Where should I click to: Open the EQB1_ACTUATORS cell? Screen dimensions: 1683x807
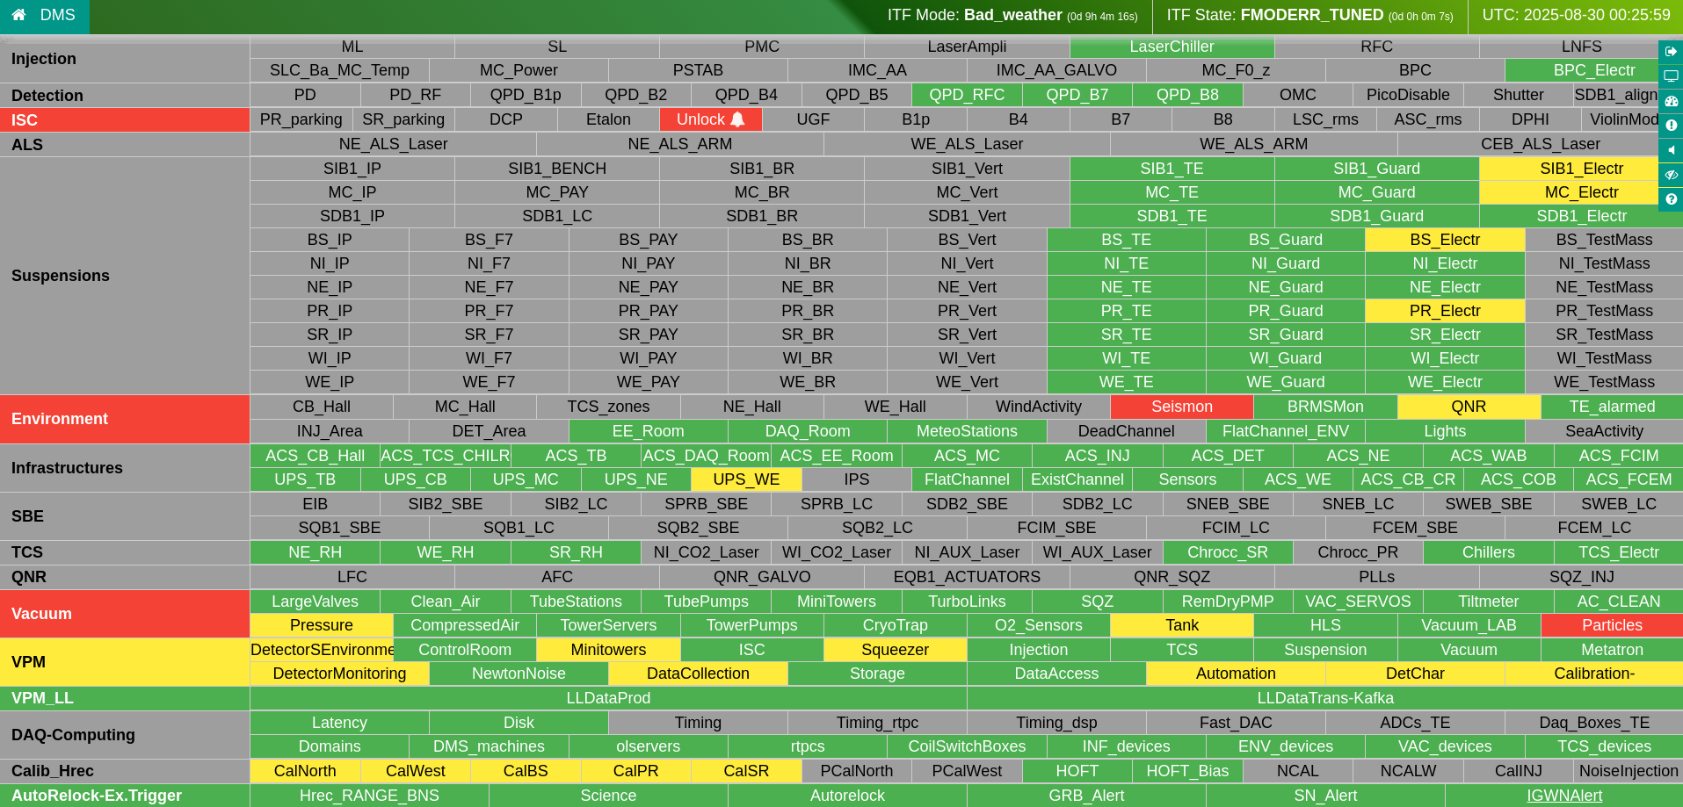click(x=967, y=577)
